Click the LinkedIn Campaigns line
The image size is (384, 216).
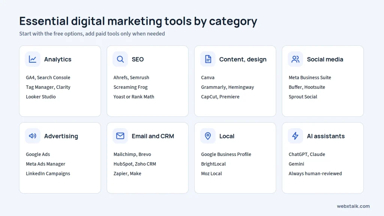48,173
